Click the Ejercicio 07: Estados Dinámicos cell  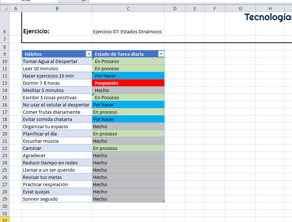tap(128, 32)
